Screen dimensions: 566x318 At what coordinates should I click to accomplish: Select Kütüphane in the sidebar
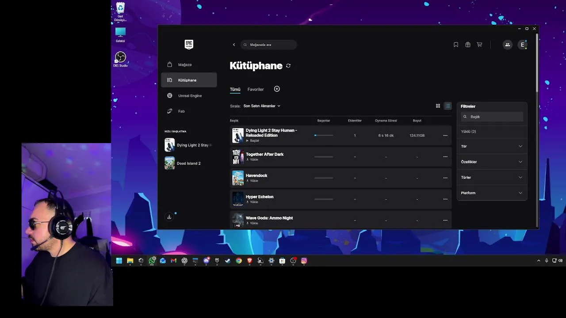(x=189, y=80)
